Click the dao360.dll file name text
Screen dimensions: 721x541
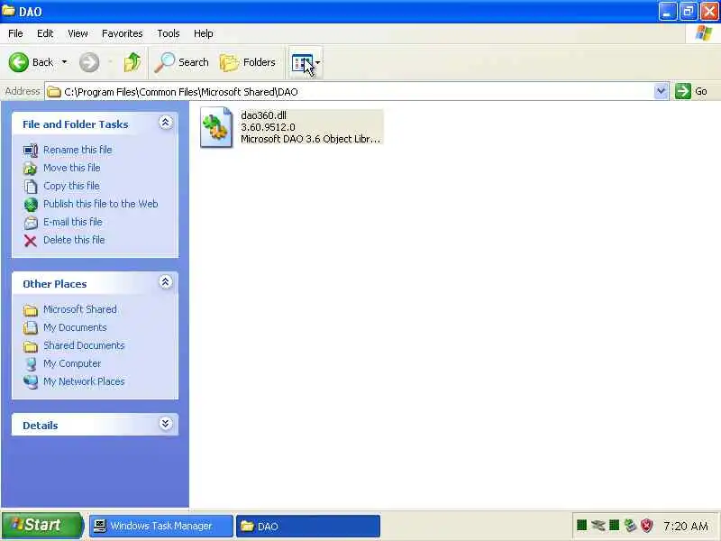[x=263, y=115]
